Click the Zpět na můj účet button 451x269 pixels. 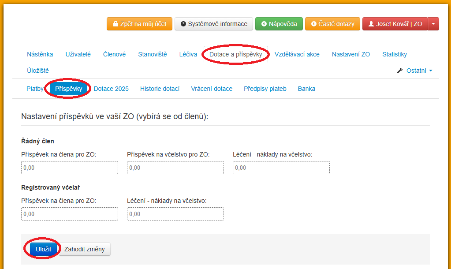click(x=139, y=24)
